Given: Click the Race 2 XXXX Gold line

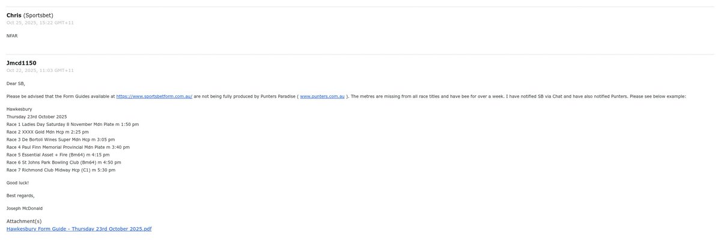Looking at the screenshot, I should pos(47,132).
